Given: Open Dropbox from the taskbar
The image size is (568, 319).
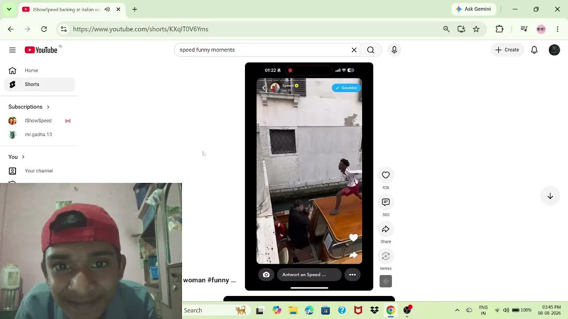Looking at the screenshot, I should (374, 311).
